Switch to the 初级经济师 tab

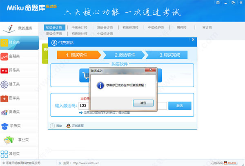pos(130,27)
